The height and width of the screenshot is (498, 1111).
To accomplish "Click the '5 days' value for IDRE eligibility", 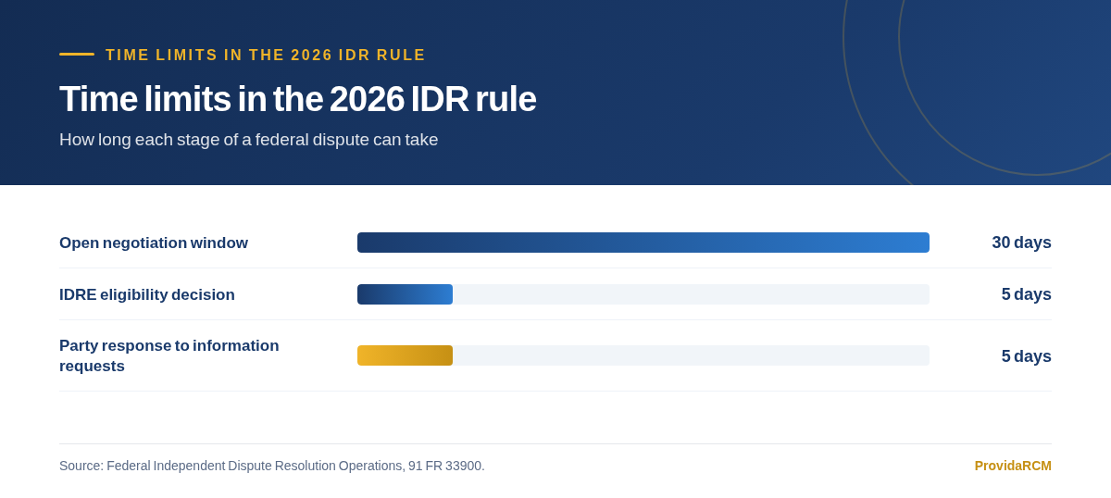I will tap(1026, 294).
